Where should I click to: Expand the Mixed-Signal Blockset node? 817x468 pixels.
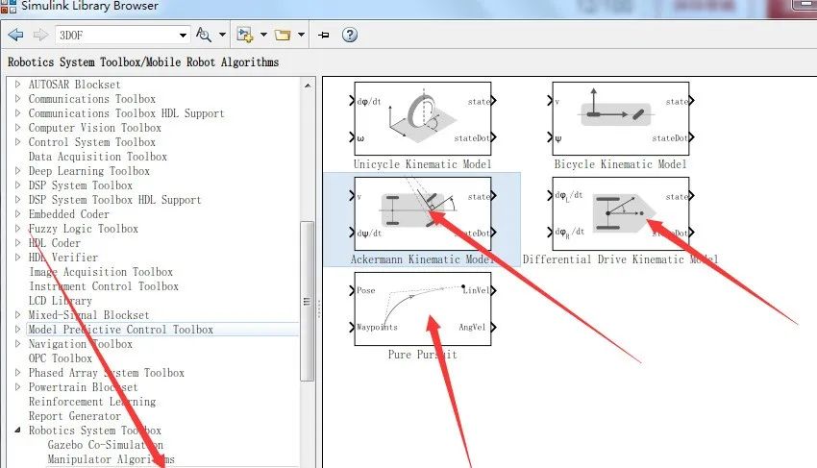coord(18,315)
